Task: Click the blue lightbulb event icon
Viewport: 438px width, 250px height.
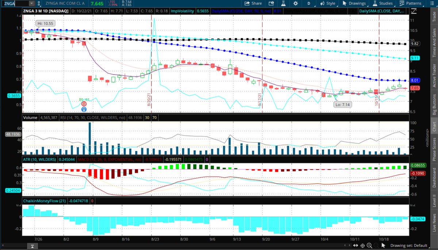Action: coord(84,109)
